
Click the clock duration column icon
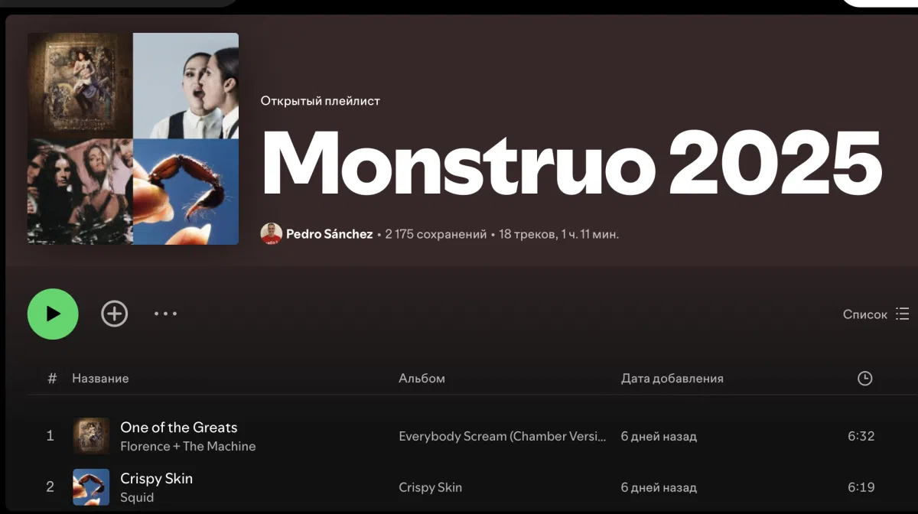(864, 379)
